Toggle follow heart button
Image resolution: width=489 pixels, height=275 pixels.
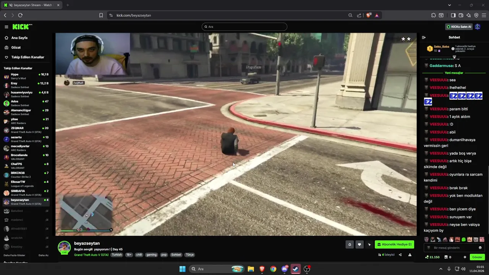[359, 244]
